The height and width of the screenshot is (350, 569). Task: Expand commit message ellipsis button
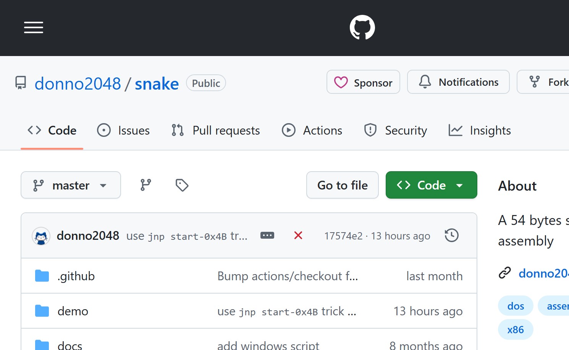pos(267,236)
